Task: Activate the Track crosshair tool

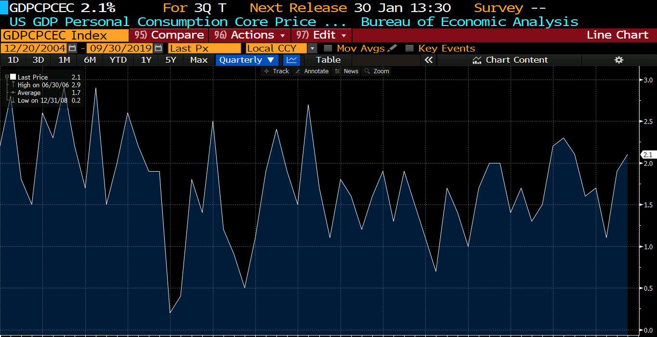Action: [276, 71]
